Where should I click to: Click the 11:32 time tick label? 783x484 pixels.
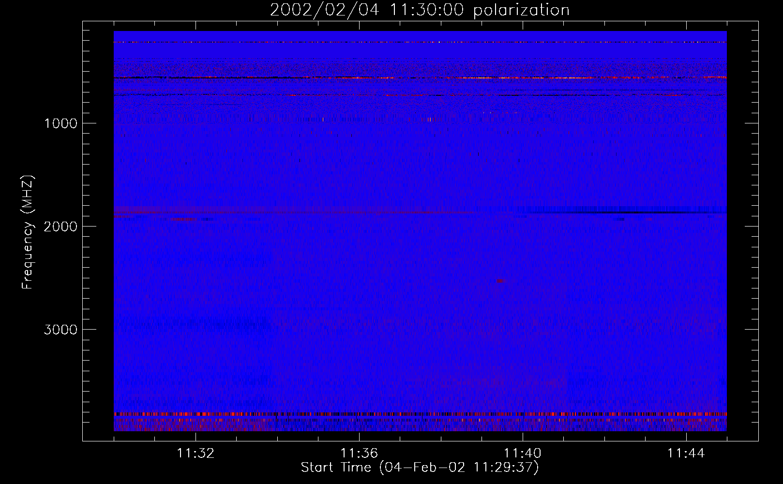(196, 454)
